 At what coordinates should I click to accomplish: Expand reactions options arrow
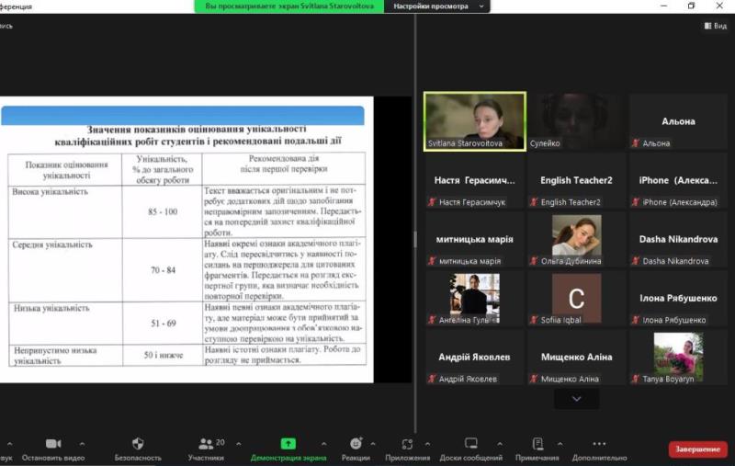coord(373,444)
